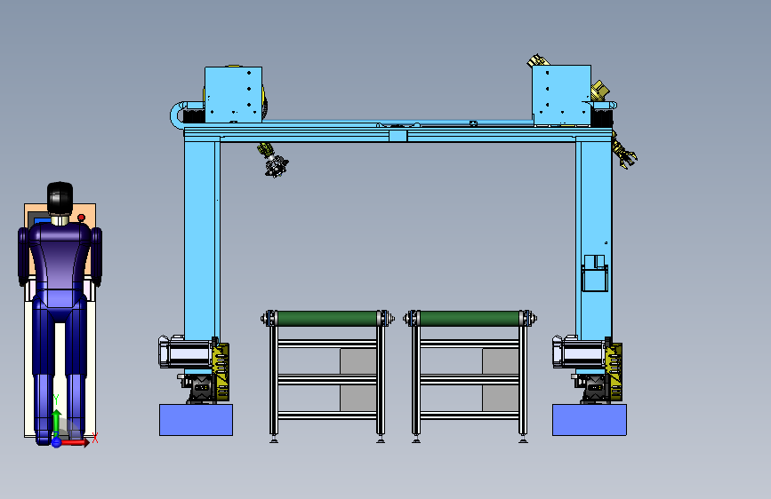Select the servo motor at left column base

(x=186, y=352)
